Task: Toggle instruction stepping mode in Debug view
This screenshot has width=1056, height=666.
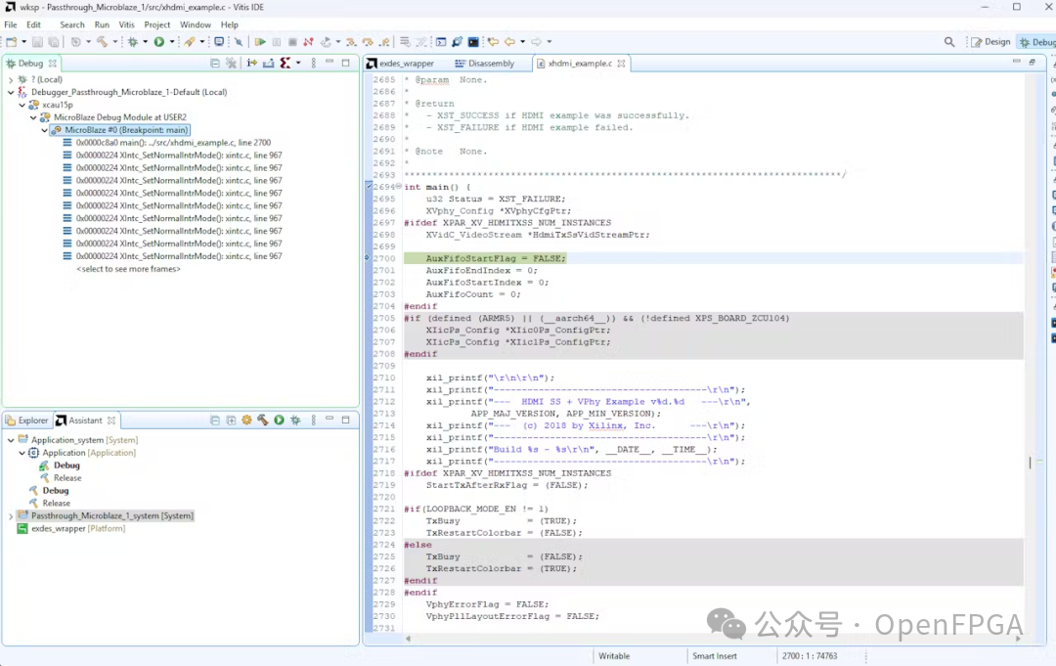Action: 251,63
